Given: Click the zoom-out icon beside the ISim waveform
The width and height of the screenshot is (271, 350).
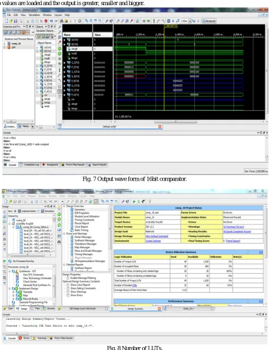Looking at the screenshot, I should (60, 32).
